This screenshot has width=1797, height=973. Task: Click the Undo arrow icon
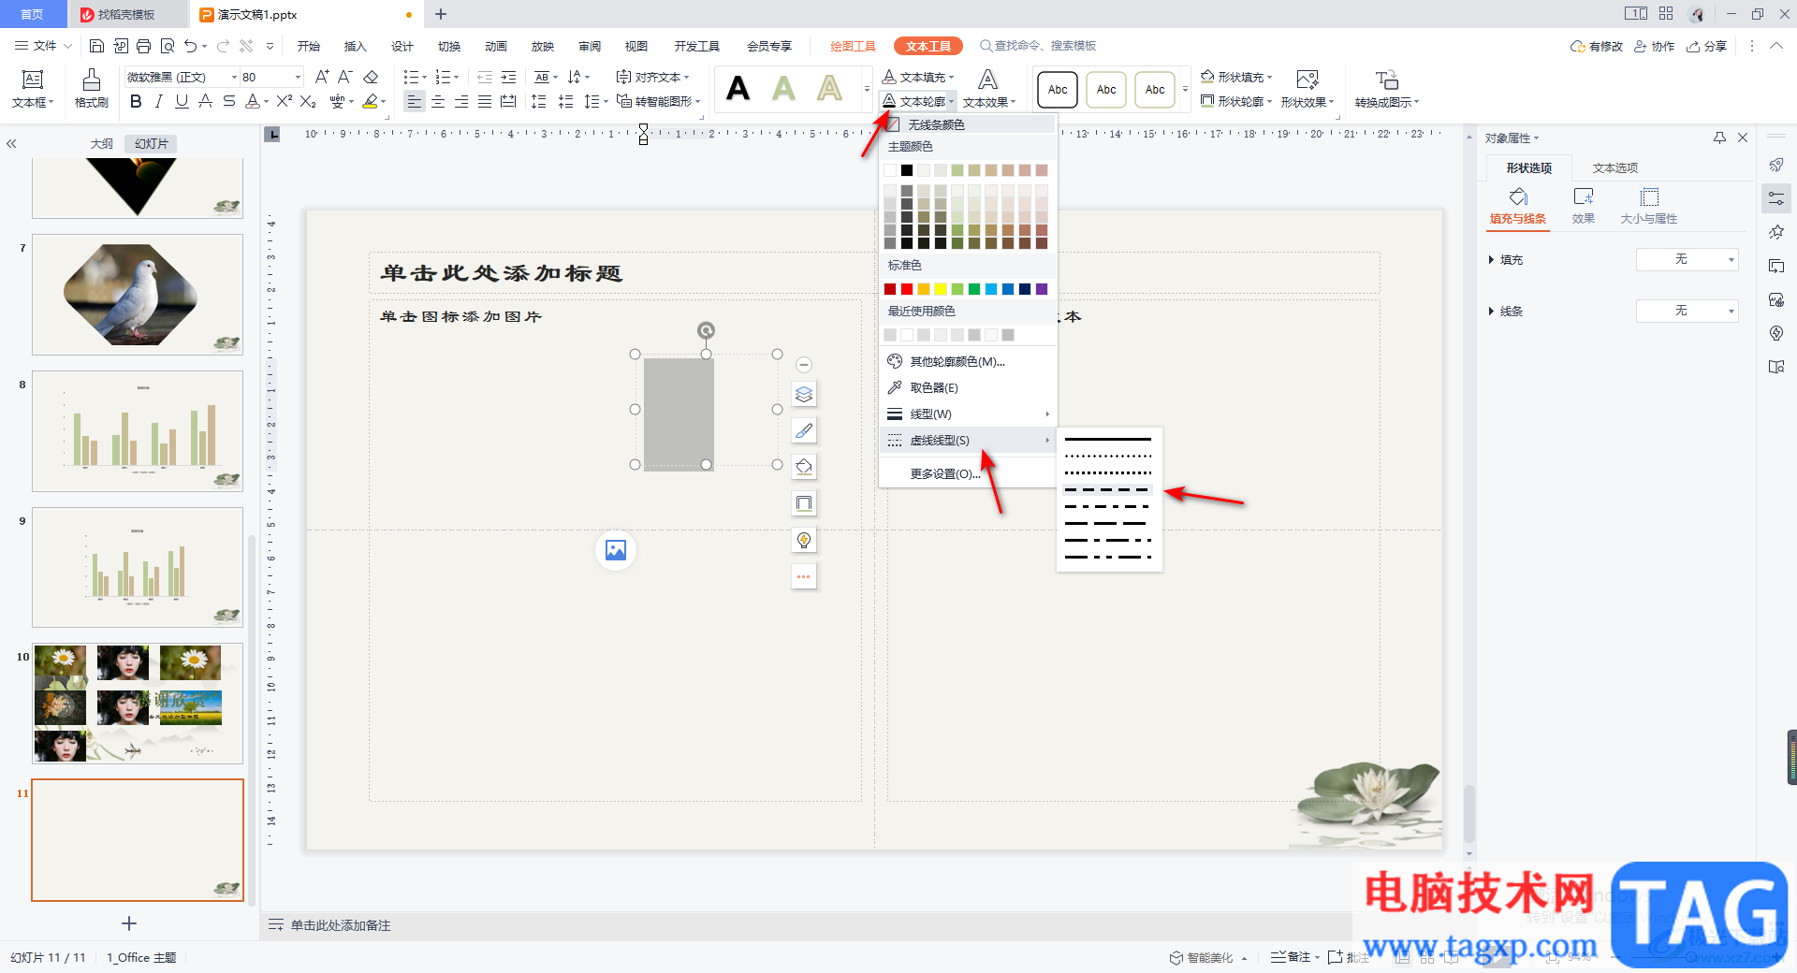point(191,46)
